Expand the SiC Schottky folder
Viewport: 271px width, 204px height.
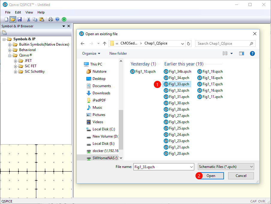(x=15, y=72)
